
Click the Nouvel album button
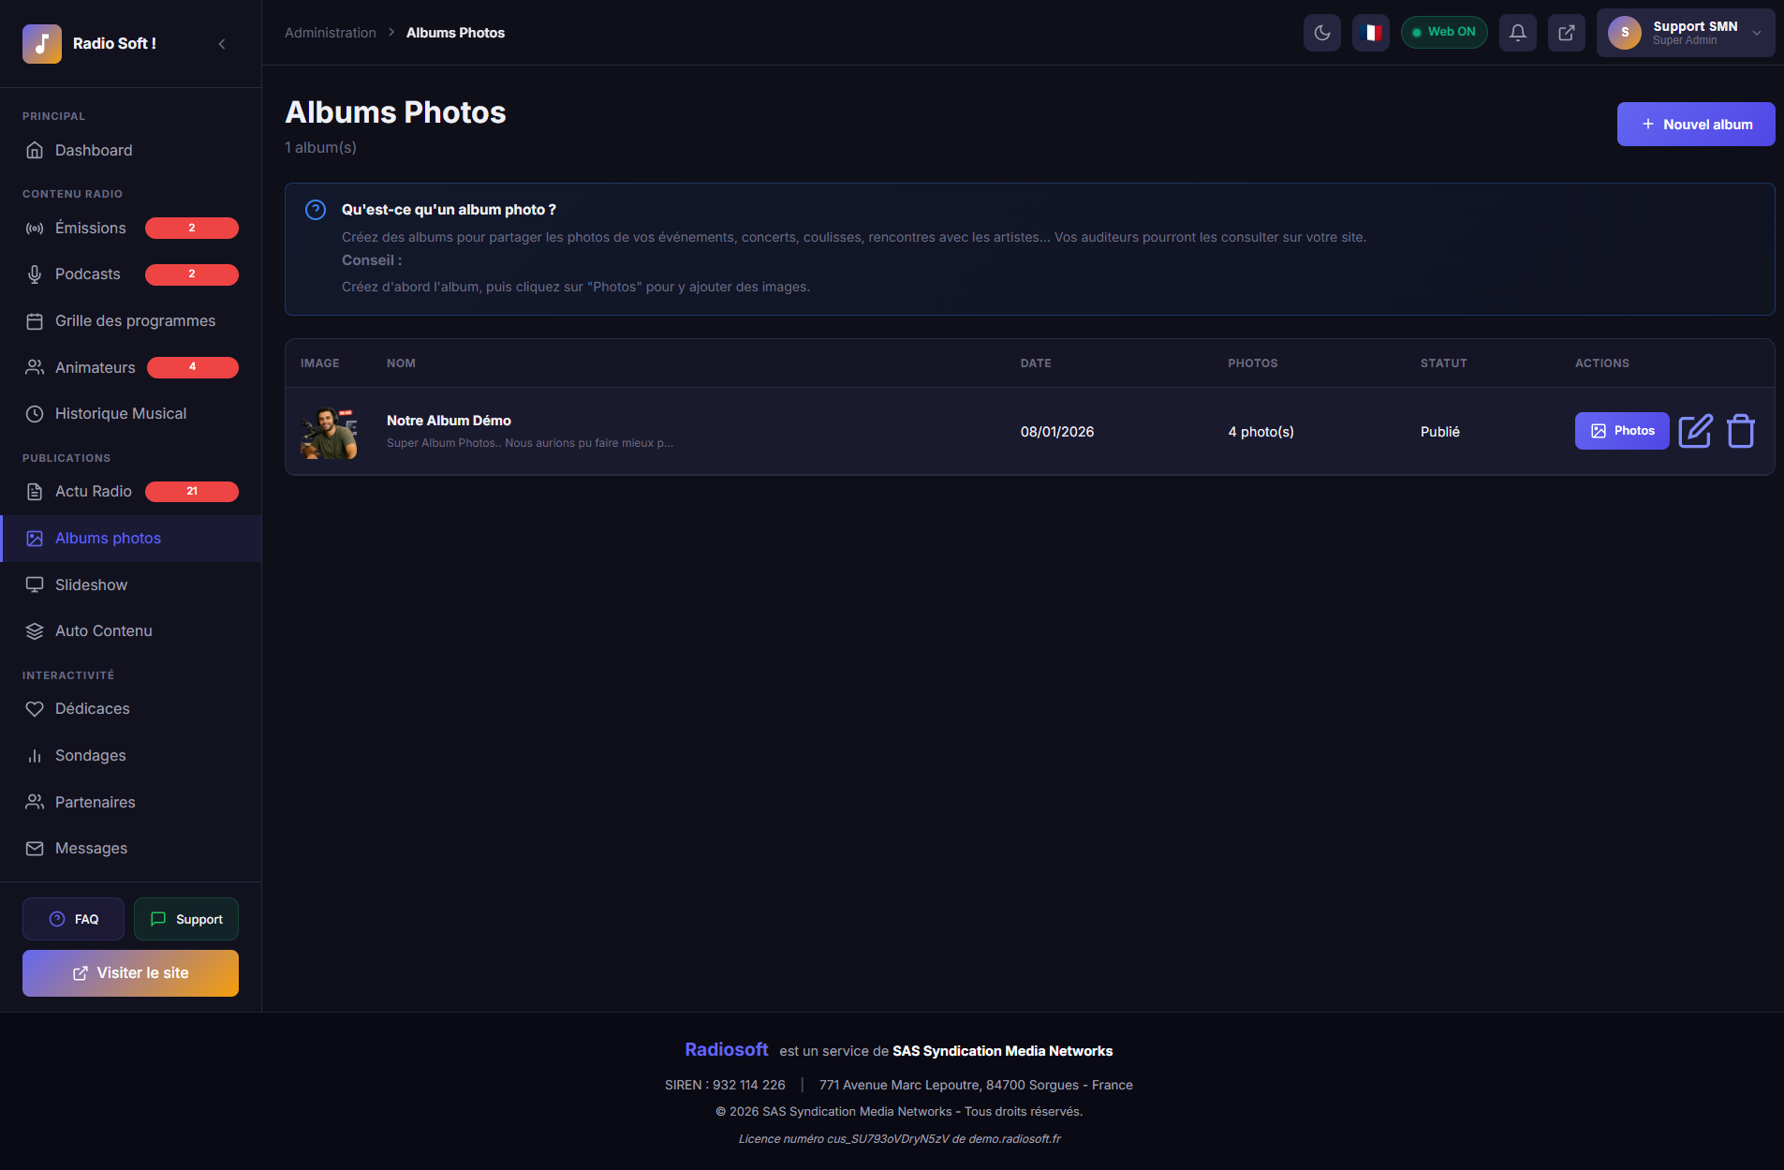(x=1695, y=125)
